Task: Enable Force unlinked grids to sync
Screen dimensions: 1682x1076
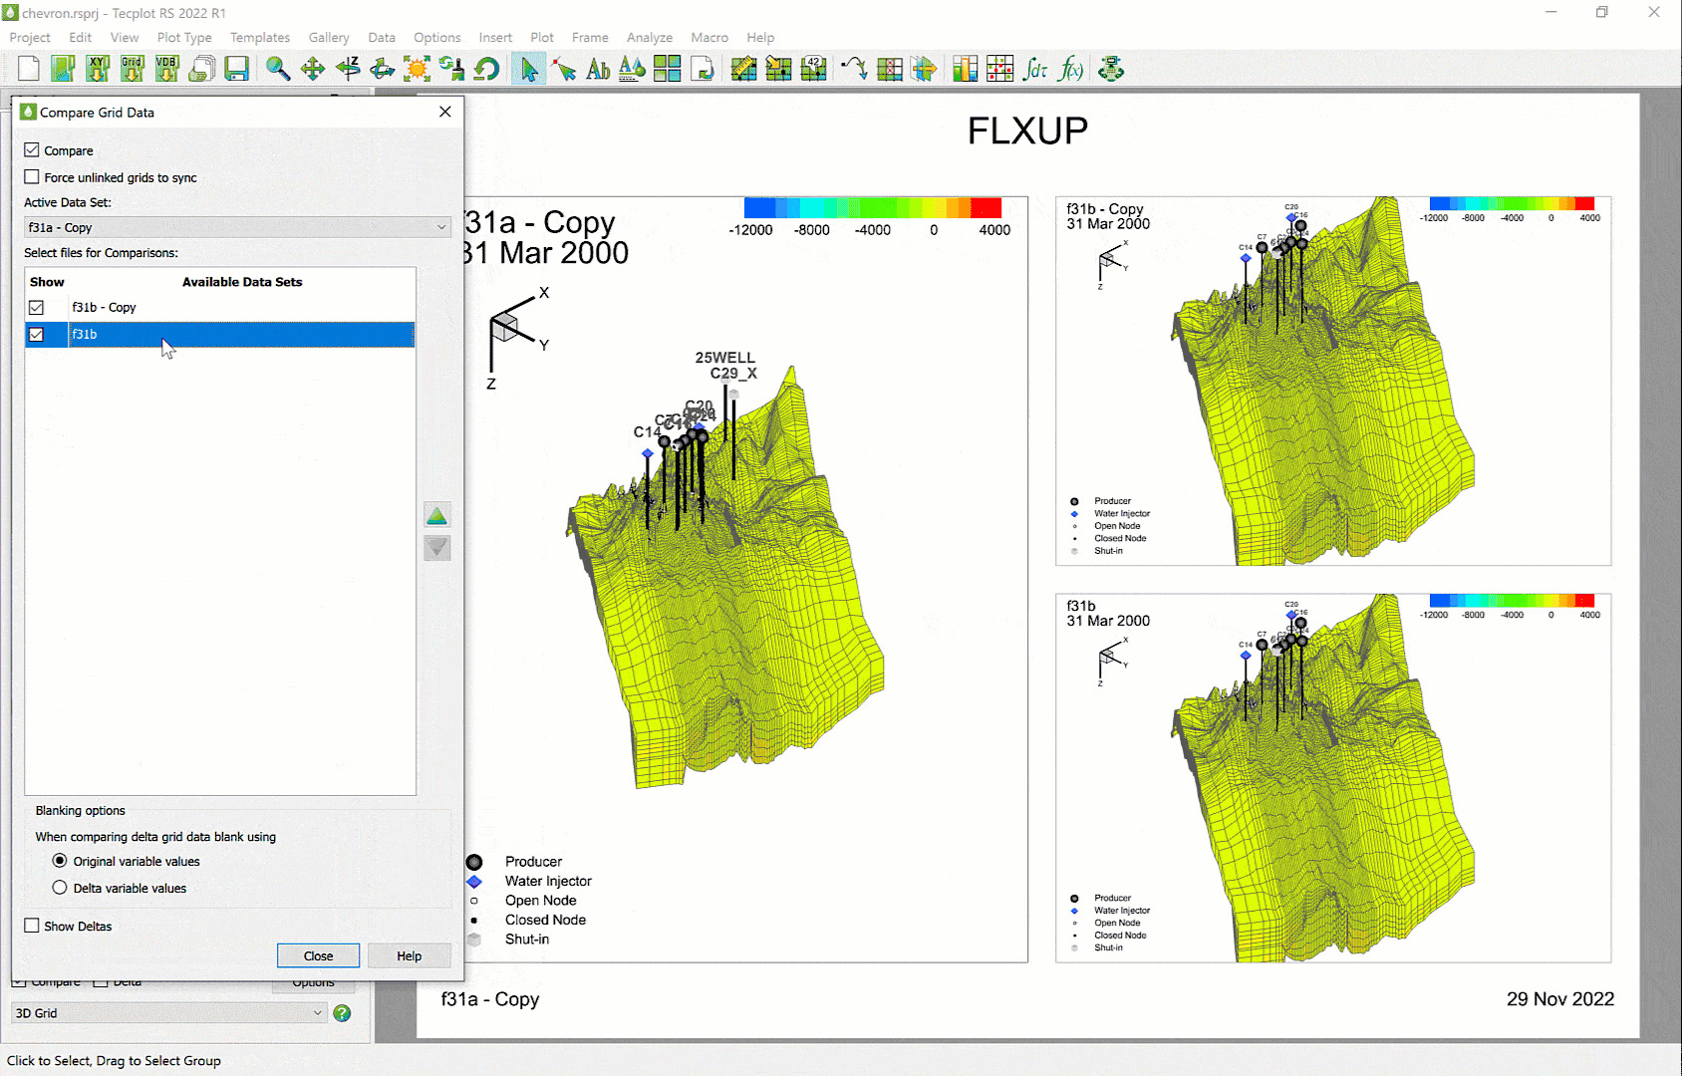Action: (x=32, y=177)
